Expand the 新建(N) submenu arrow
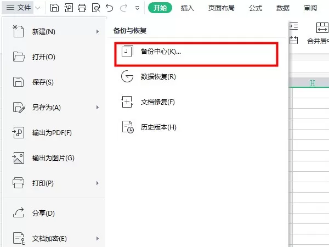 pyautogui.click(x=98, y=31)
